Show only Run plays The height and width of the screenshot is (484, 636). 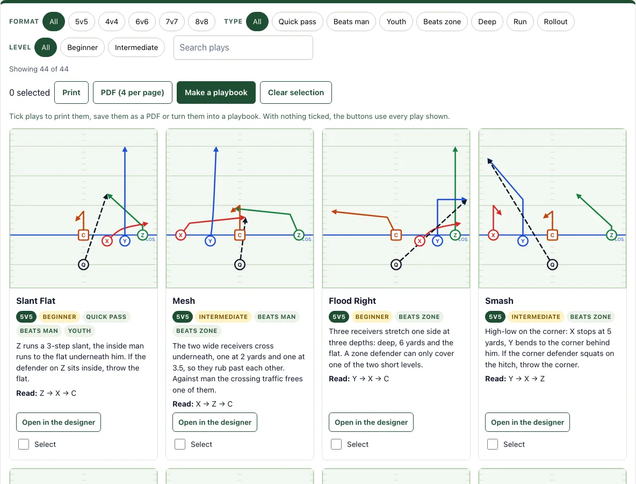click(520, 22)
